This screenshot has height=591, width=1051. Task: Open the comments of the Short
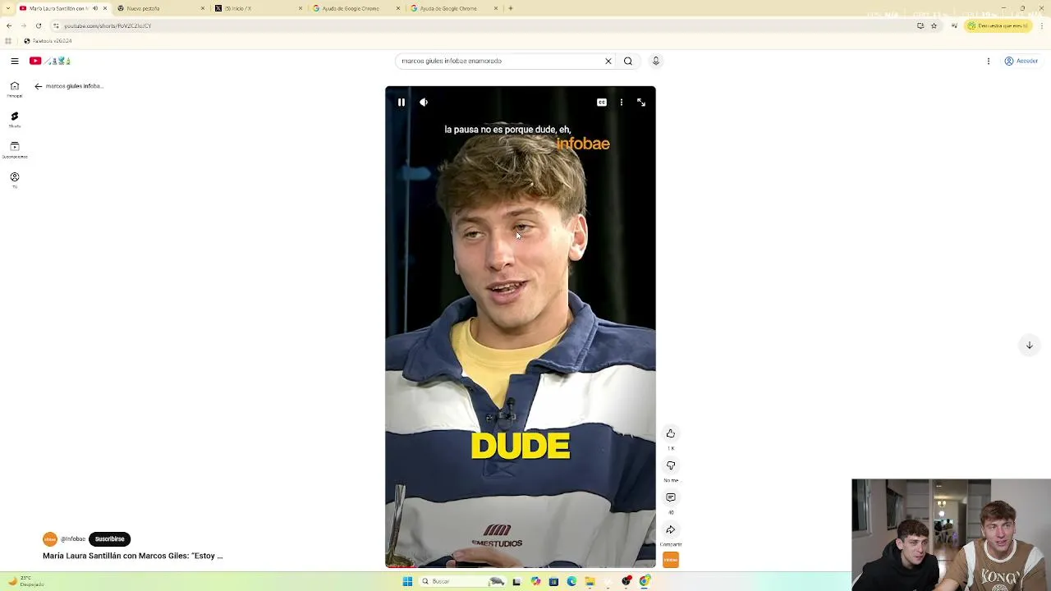[671, 497]
